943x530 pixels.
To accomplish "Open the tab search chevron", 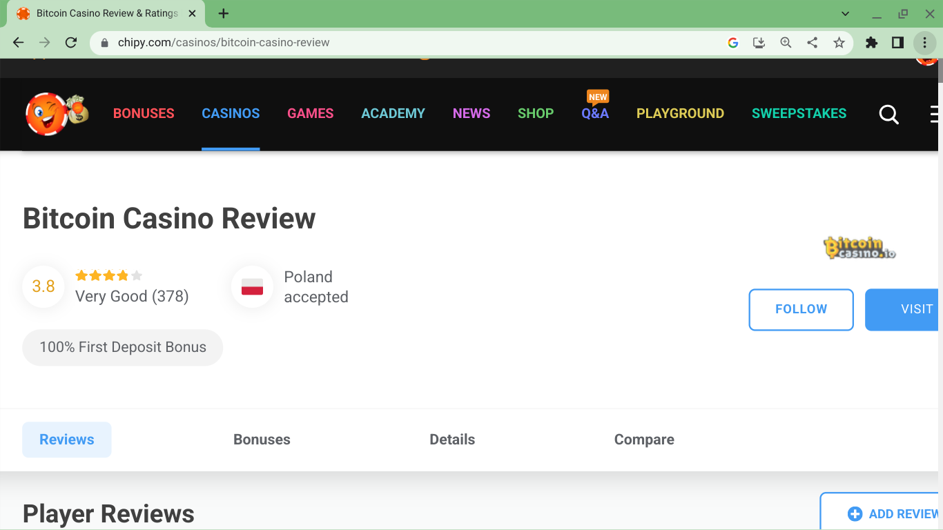I will 846,14.
